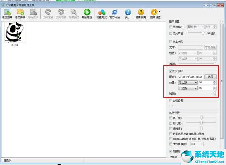
Task: Open 效果预览 (effect preview) magnifier icon
Action: [74, 12]
